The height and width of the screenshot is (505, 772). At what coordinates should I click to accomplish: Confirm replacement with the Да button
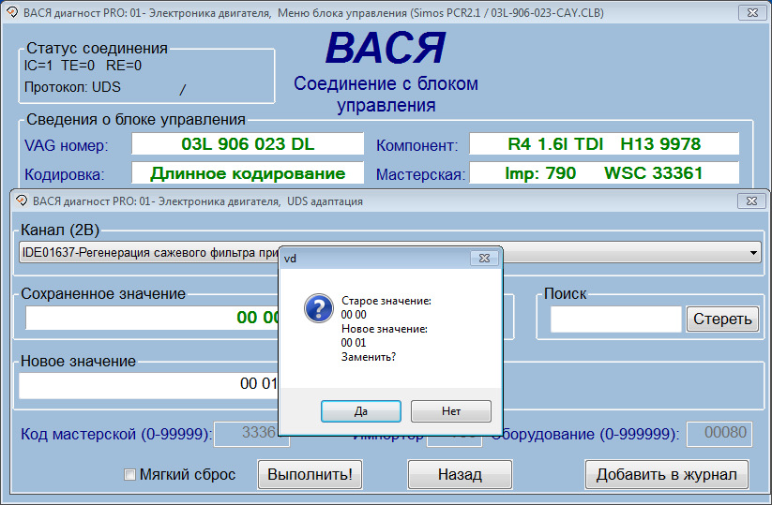click(x=361, y=411)
